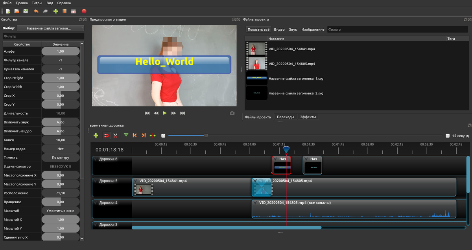This screenshot has height=250, width=472.
Task: Click zoom out icon left of zoom slider
Action: click(x=163, y=136)
